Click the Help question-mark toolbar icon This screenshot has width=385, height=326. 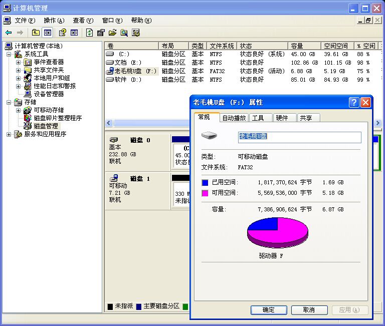62,33
